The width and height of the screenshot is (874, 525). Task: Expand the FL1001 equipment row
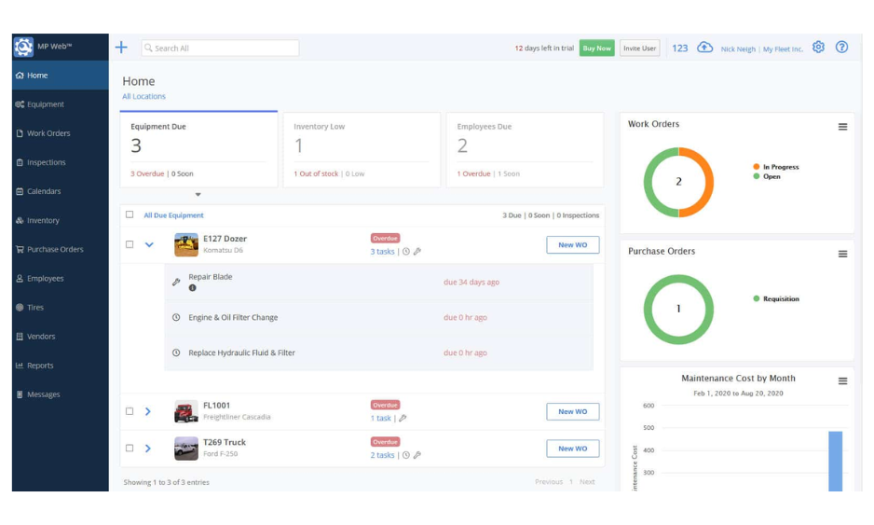pos(148,411)
